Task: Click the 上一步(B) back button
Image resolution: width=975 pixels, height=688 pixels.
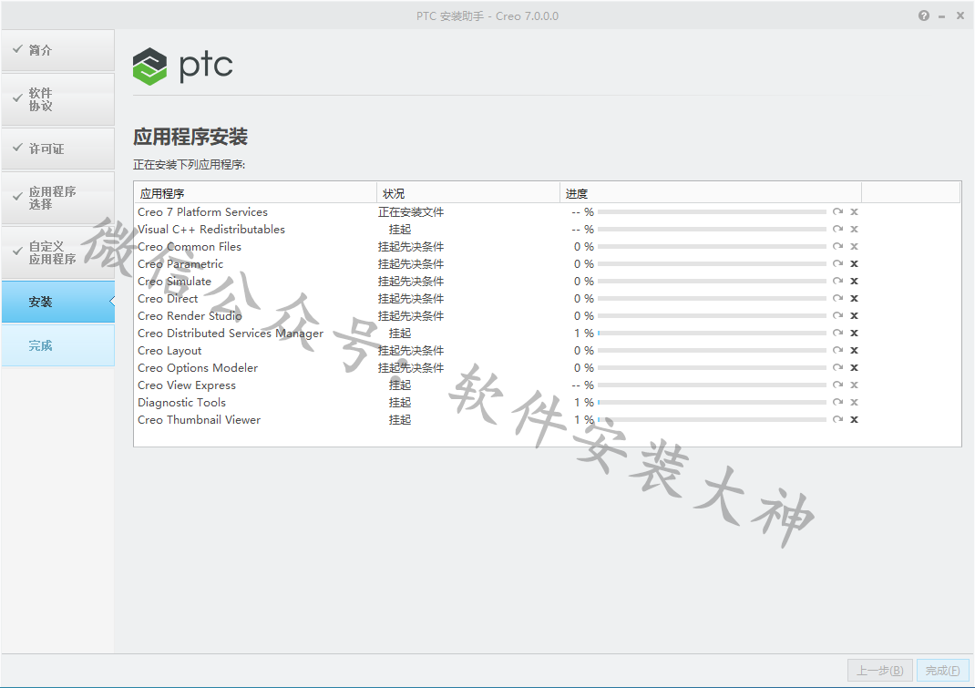Action: (880, 671)
